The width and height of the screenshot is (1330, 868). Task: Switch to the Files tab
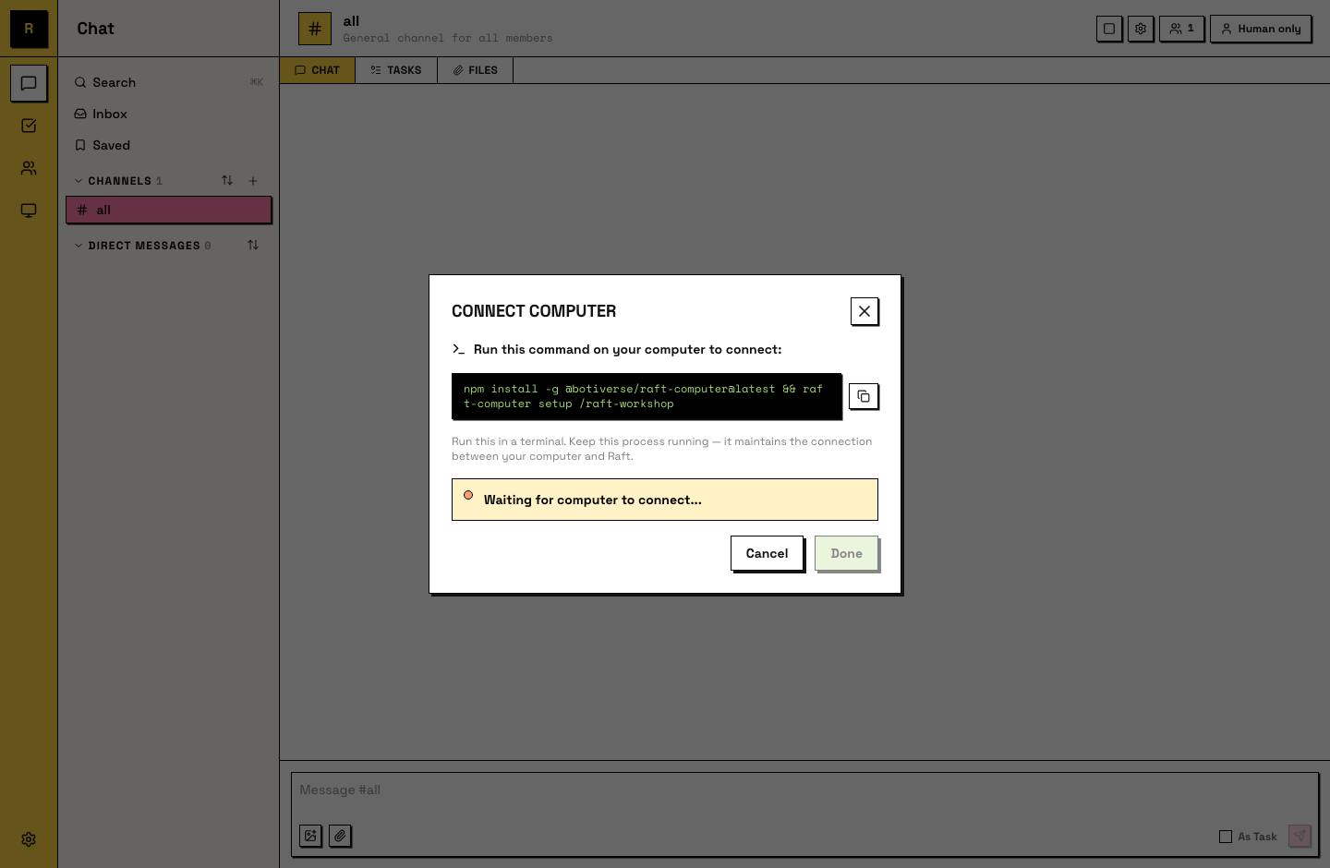tap(475, 70)
